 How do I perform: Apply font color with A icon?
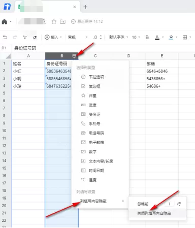click(x=157, y=37)
